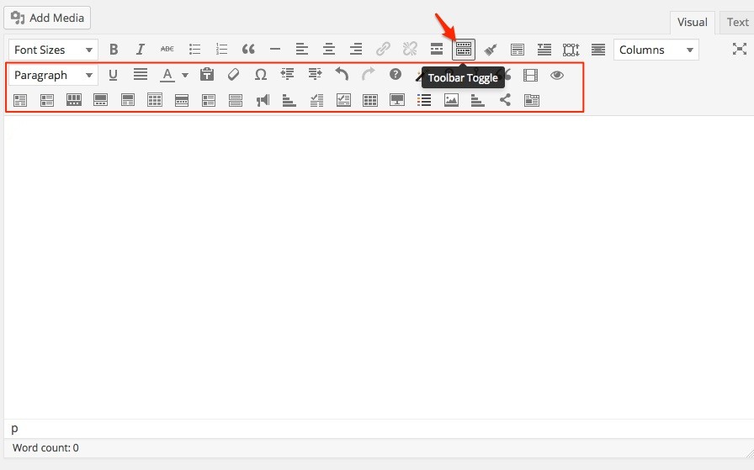The height and width of the screenshot is (470, 754).
Task: Open keyboard shortcuts help icon
Action: 396,75
